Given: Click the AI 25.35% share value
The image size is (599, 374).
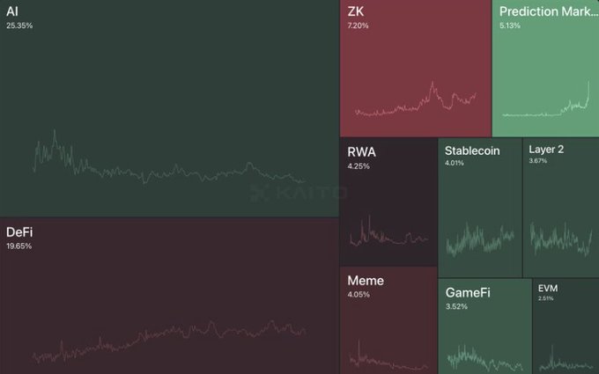Looking at the screenshot, I should (x=19, y=26).
